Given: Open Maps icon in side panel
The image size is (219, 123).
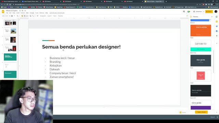Looking at the screenshot, I should [217, 36].
